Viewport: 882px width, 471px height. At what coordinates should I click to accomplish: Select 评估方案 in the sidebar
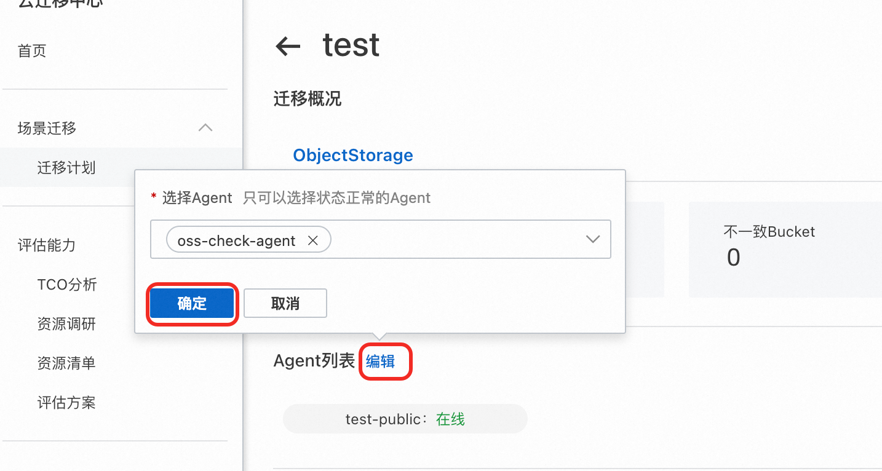point(66,403)
